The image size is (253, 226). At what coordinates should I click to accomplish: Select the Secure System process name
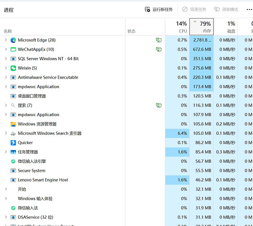(x=32, y=171)
